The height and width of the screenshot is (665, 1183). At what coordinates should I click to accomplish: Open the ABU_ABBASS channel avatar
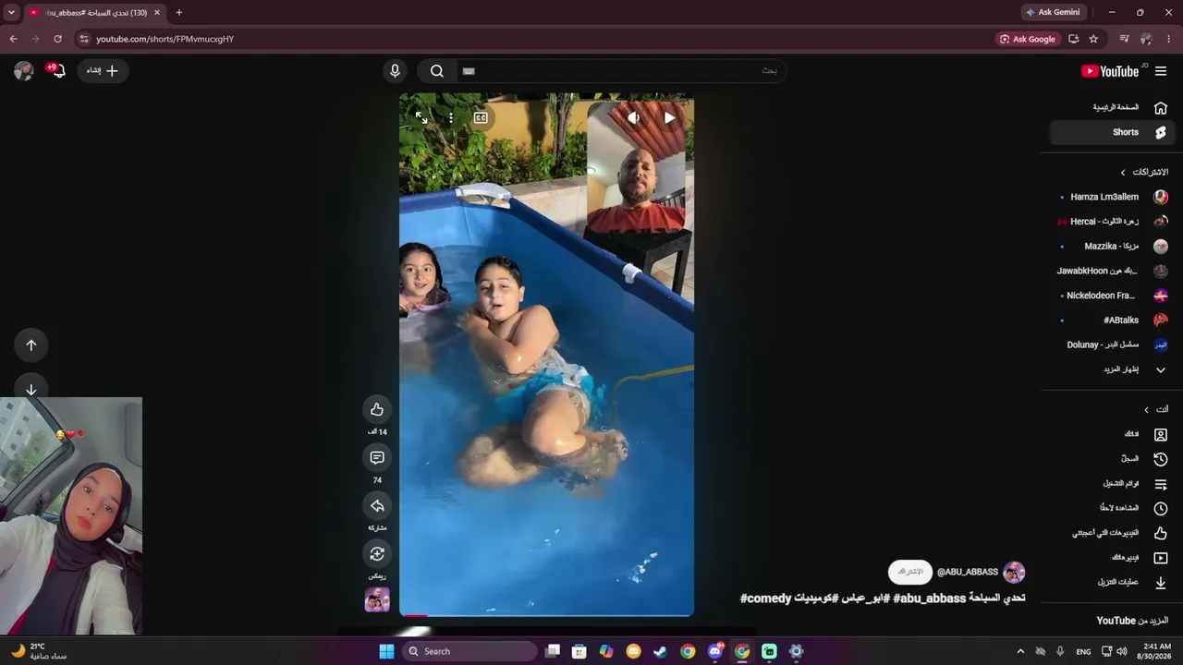click(1014, 572)
